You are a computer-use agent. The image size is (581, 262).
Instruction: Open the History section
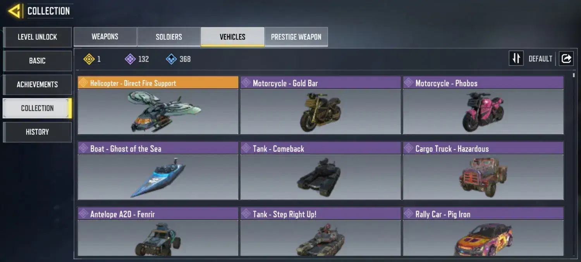click(x=37, y=132)
